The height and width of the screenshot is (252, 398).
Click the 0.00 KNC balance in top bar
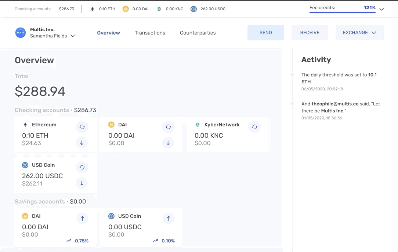[x=174, y=9]
